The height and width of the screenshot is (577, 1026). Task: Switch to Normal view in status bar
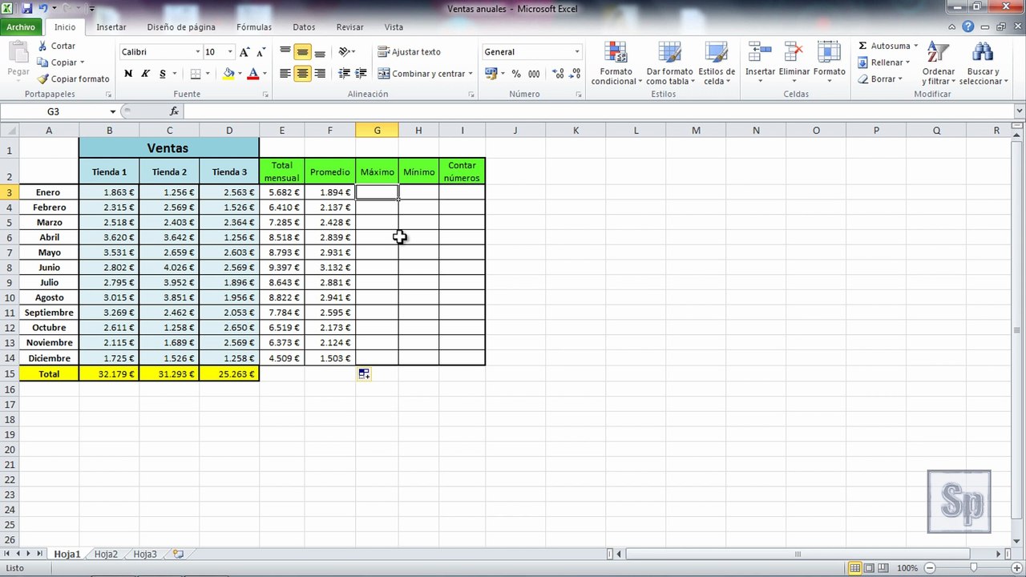(855, 568)
